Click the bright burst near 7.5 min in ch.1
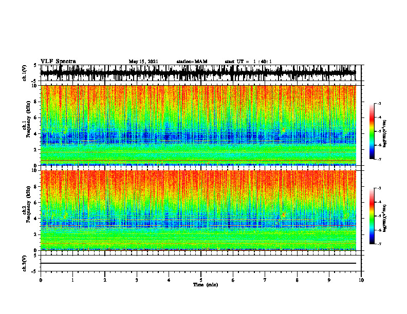 283,129
